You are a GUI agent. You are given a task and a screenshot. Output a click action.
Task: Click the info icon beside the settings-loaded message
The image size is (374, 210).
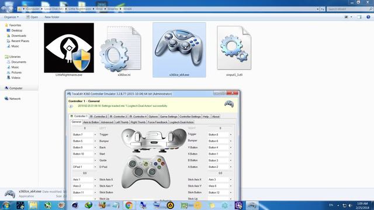(x=71, y=106)
